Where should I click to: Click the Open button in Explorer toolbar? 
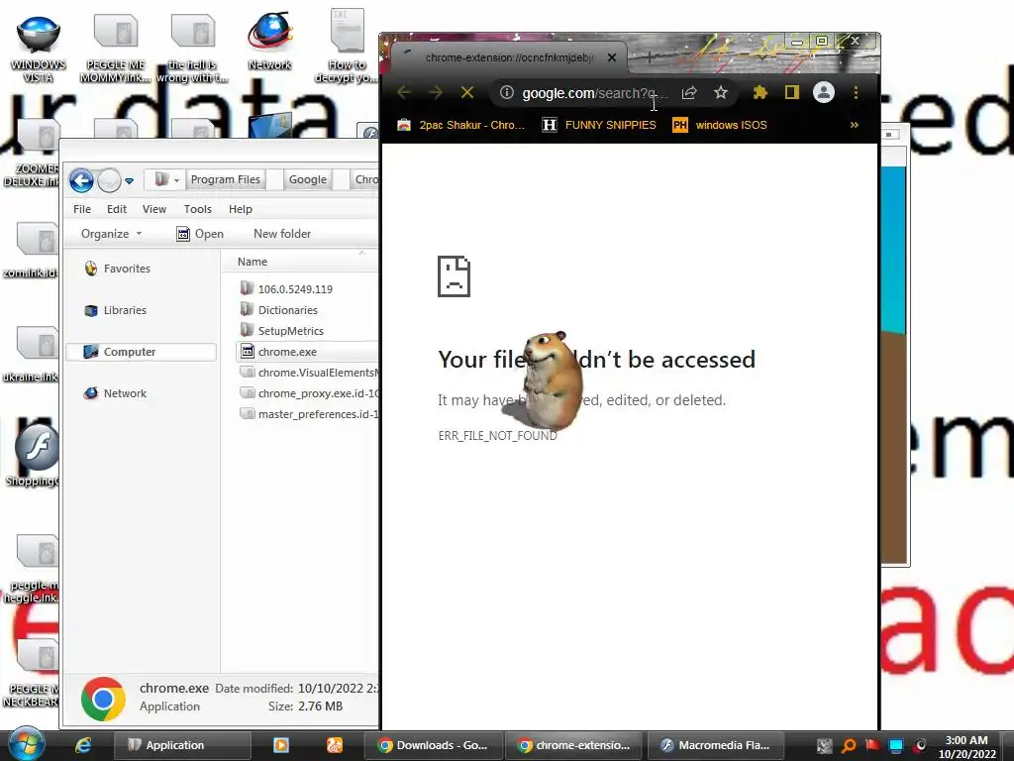tap(200, 234)
